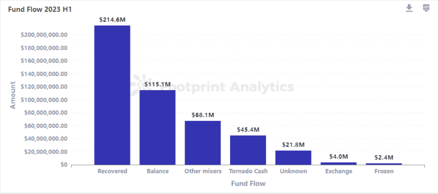Click the $68.1M data label
The width and height of the screenshot is (438, 194).
203,114
